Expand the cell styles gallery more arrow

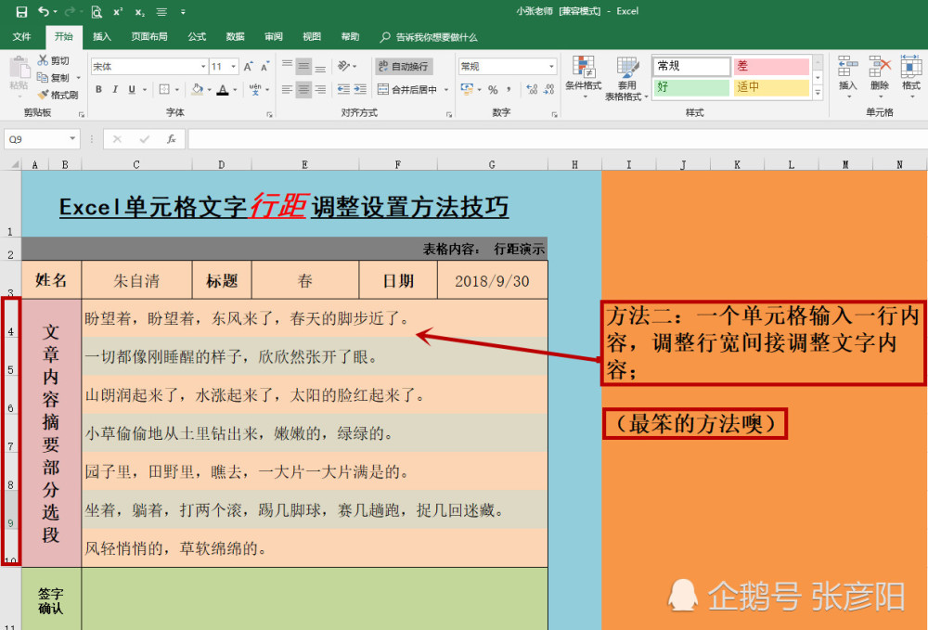click(x=818, y=93)
